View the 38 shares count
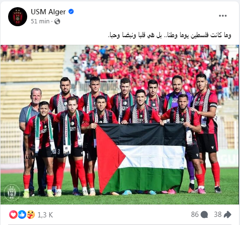240x225 pixels. 218,215
